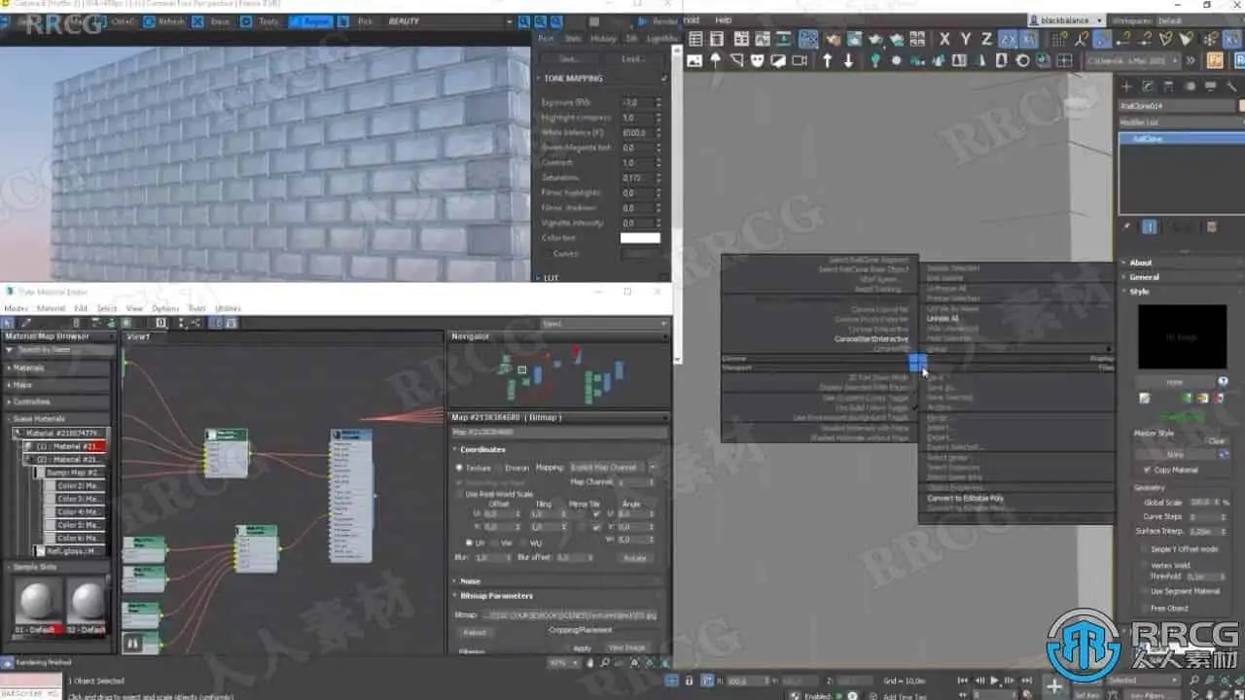Click the Refresh button in Corona frame buffer
Screen dimensions: 1245x700
(162, 21)
